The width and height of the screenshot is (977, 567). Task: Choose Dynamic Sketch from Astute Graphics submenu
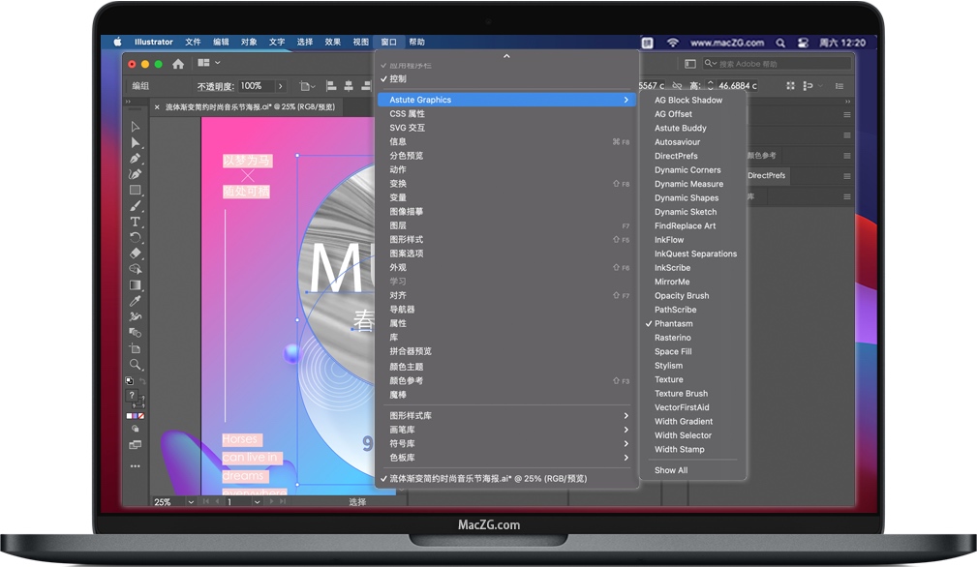[686, 212]
